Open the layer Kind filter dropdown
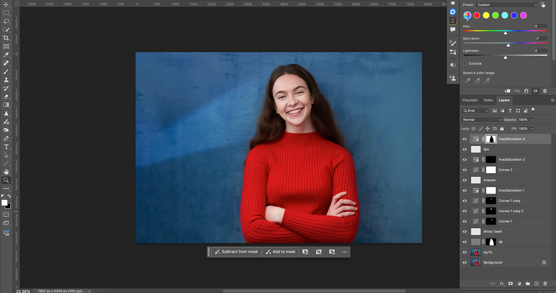Screen dimensions: 556x293 click(x=475, y=111)
